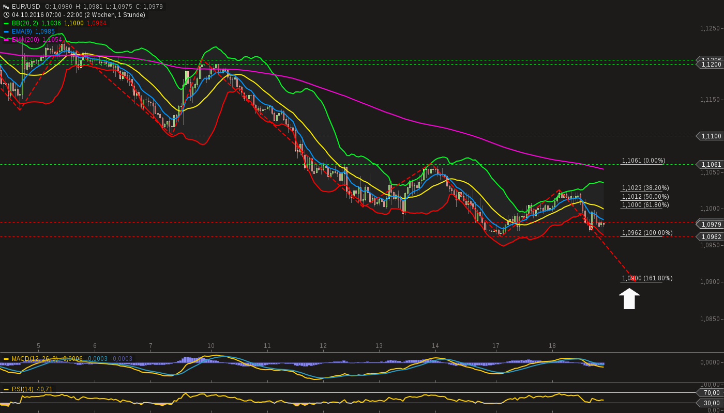Viewport: 724px width, 413px height.
Task: Select the Fibonacci label 1,1023 (38.20%)
Action: pos(645,188)
